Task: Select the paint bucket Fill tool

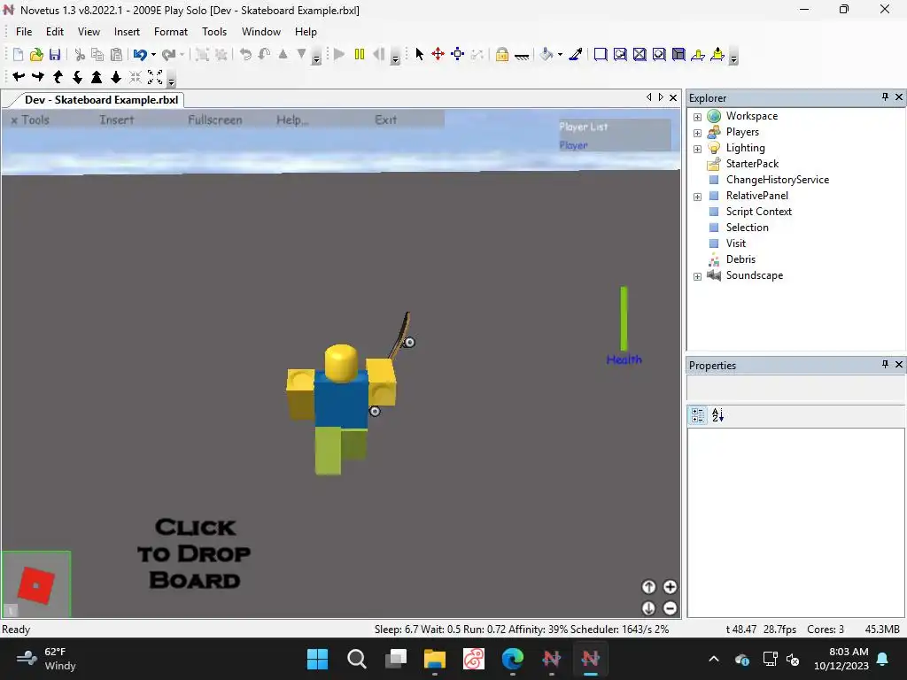Action: point(546,54)
